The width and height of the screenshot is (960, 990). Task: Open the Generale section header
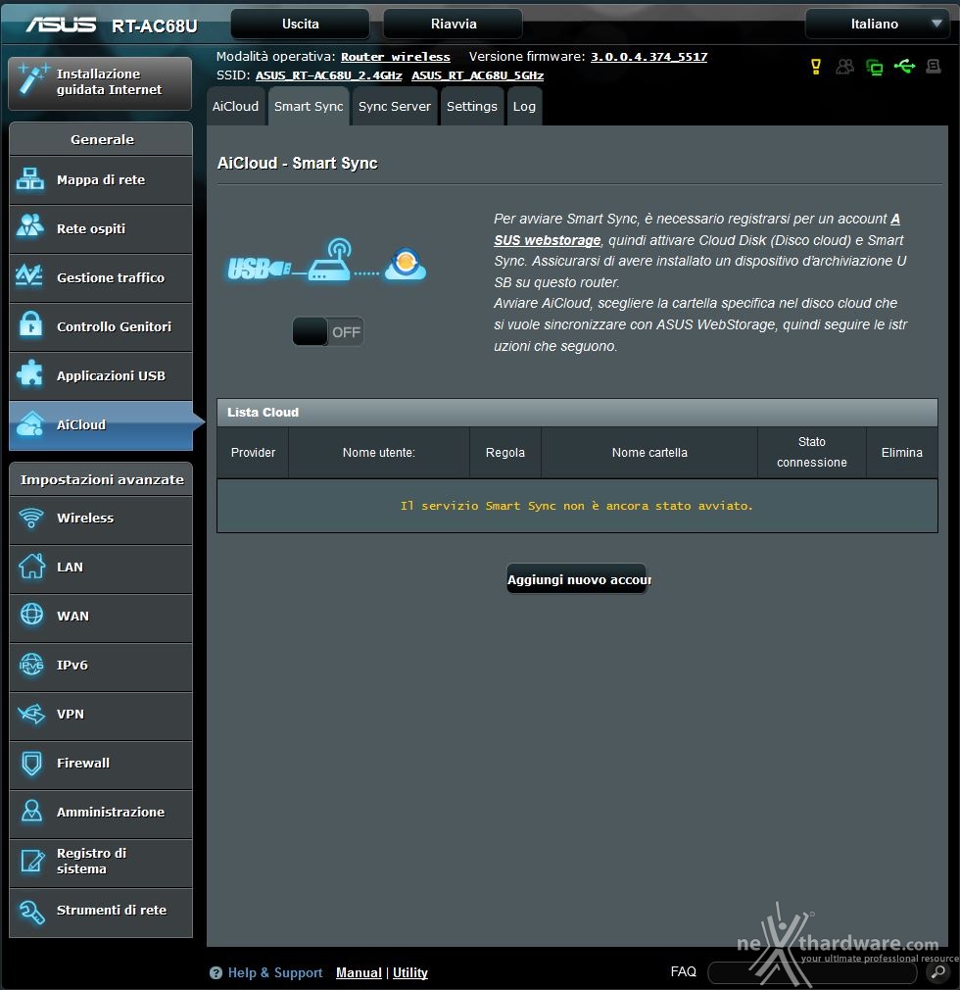(101, 139)
